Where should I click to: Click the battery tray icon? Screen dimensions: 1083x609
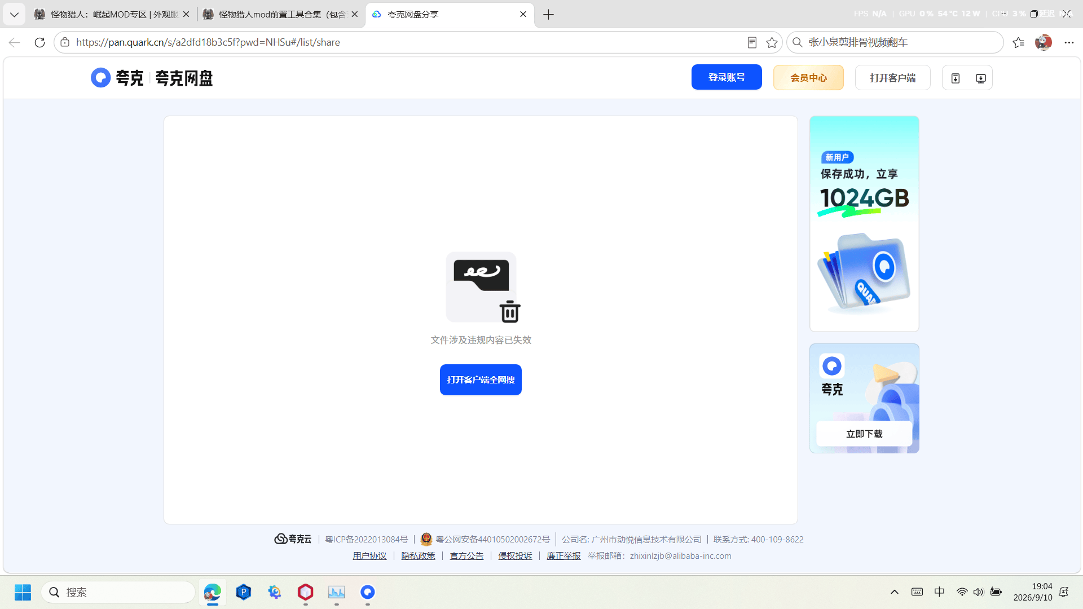[x=996, y=592]
